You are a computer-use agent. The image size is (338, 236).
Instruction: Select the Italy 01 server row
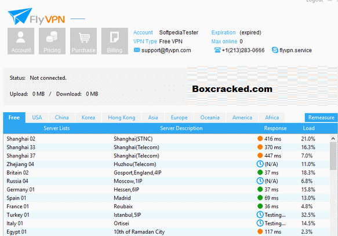[x=166, y=223]
